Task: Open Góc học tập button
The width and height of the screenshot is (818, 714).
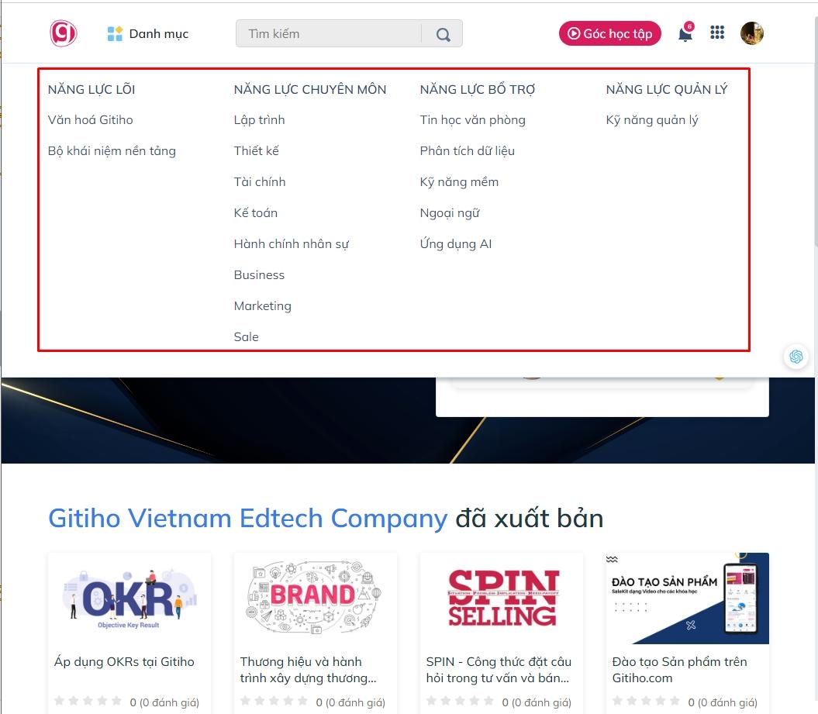Action: pyautogui.click(x=610, y=33)
